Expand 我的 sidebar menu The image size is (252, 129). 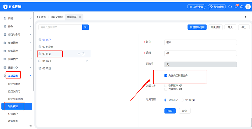pyautogui.click(x=17, y=18)
